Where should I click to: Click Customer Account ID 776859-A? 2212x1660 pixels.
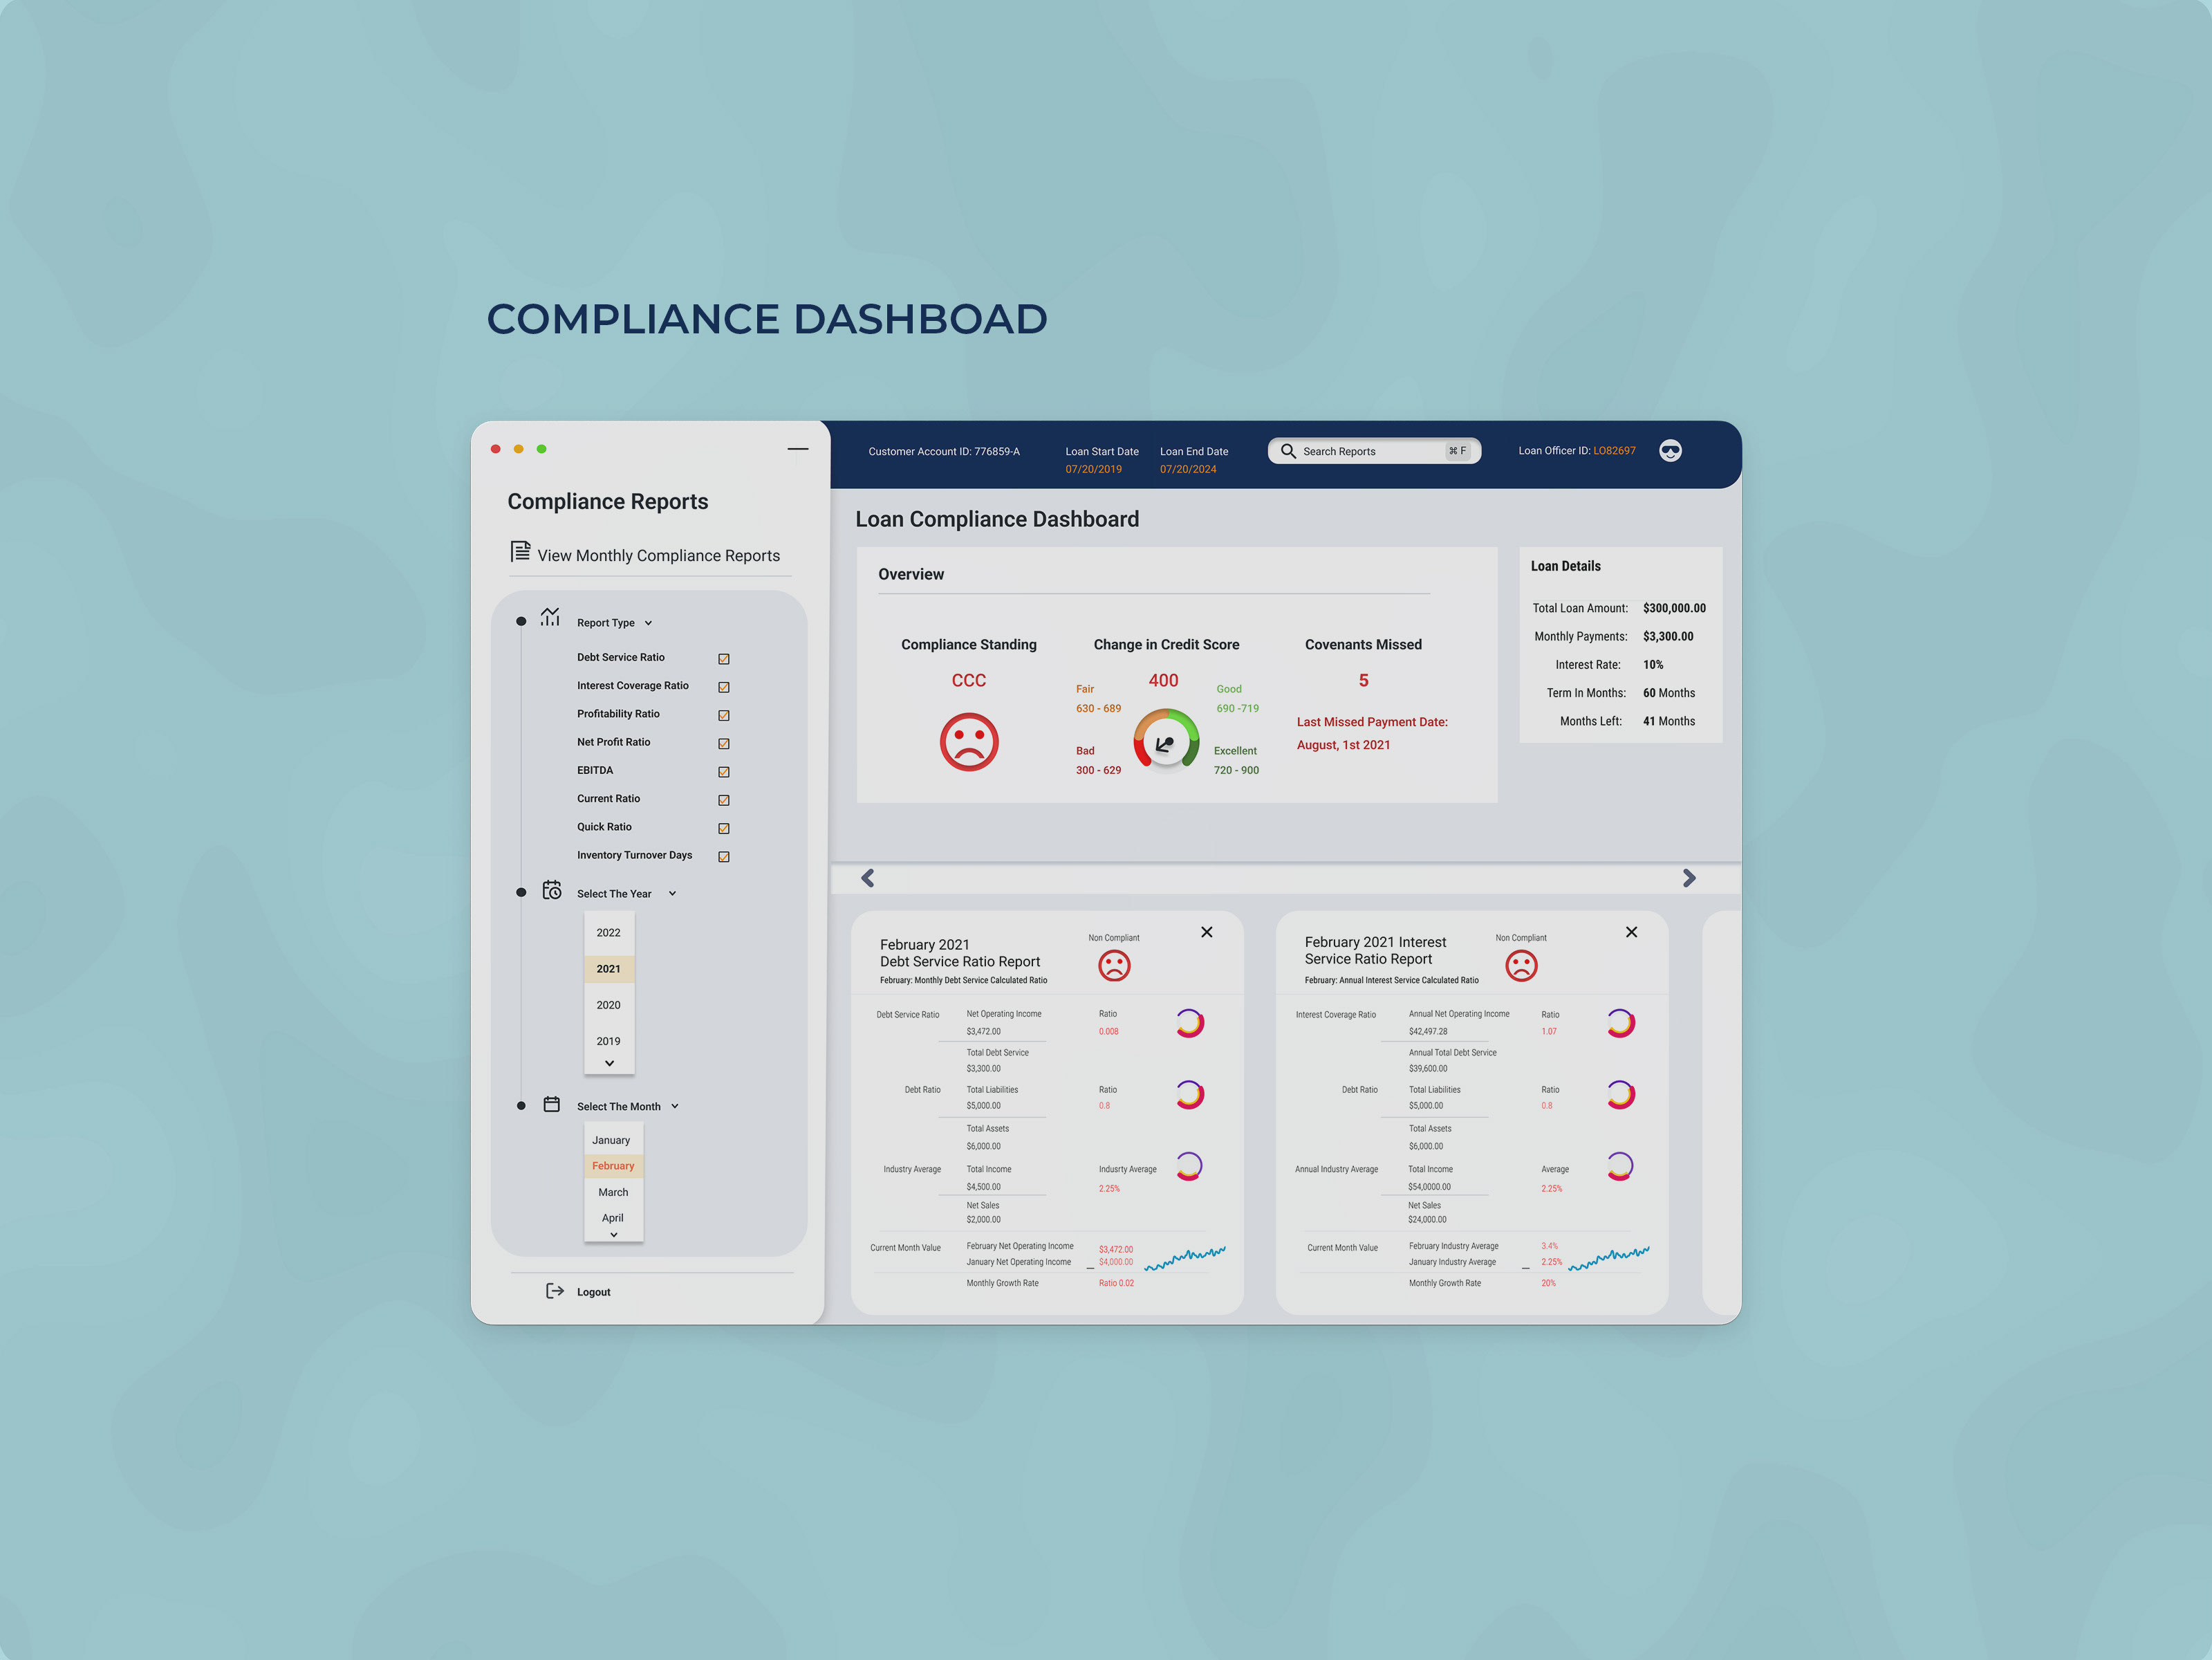click(x=944, y=452)
